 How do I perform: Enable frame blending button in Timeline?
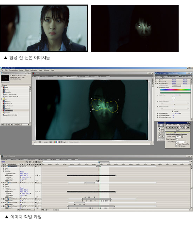36,162
